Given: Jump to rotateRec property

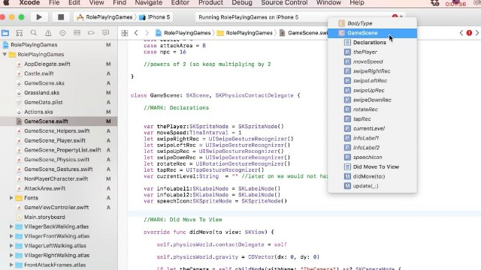Looking at the screenshot, I should pos(372,109).
